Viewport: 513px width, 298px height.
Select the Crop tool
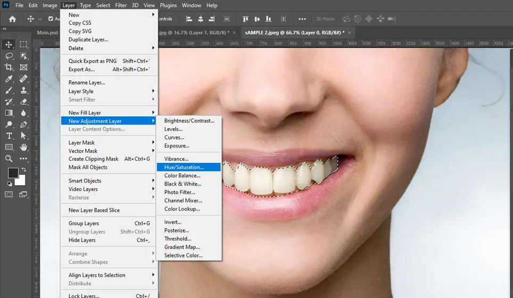[x=9, y=67]
